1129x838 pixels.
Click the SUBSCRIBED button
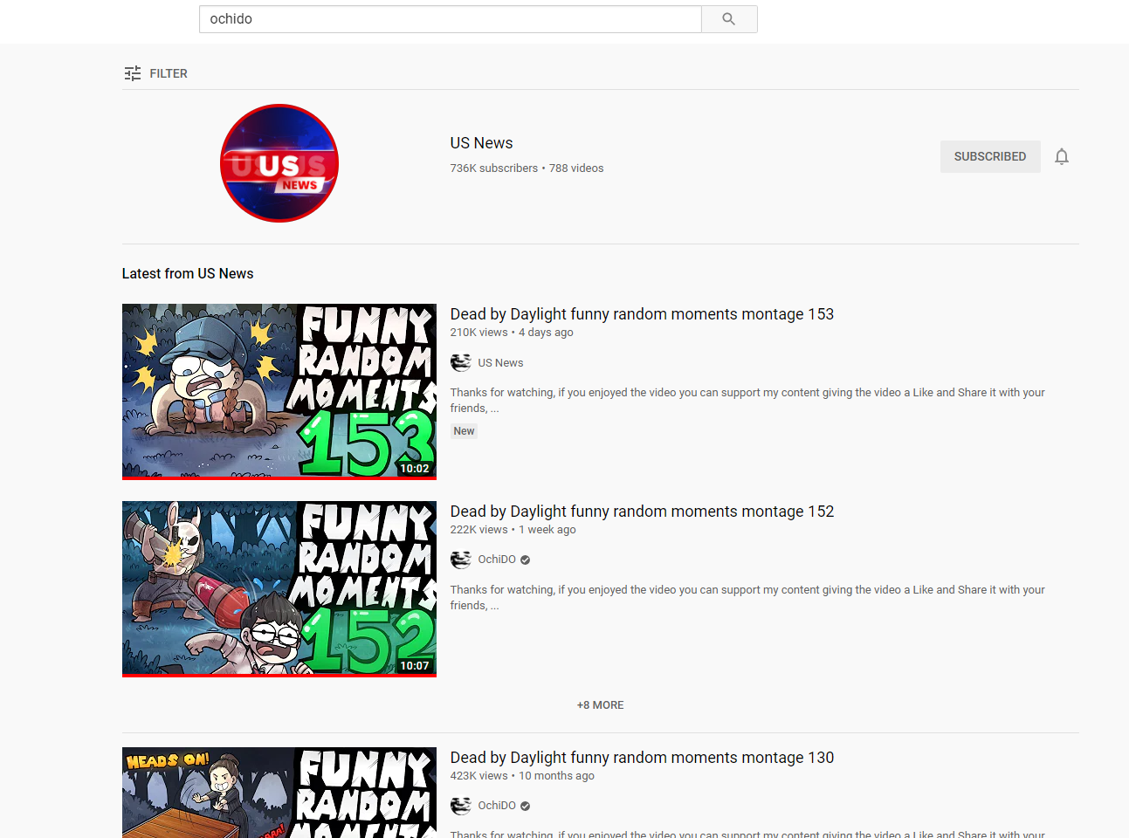click(x=990, y=156)
